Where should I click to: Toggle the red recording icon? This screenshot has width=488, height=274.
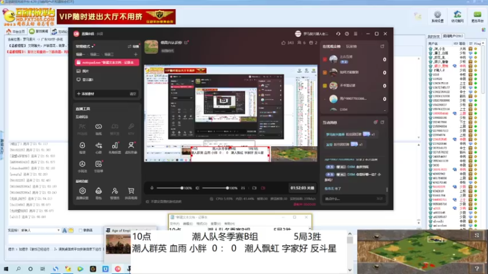click(x=263, y=188)
